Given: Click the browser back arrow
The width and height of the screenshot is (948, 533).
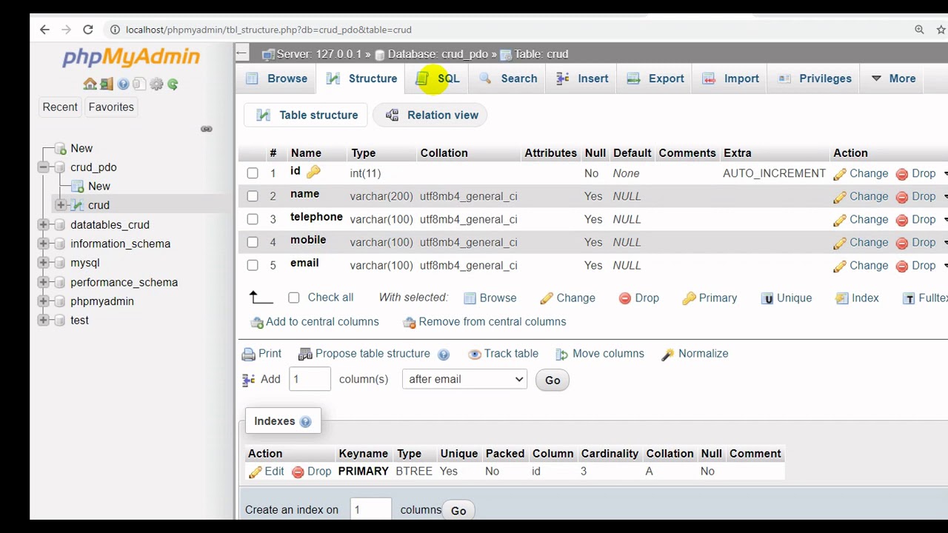Looking at the screenshot, I should pyautogui.click(x=44, y=30).
